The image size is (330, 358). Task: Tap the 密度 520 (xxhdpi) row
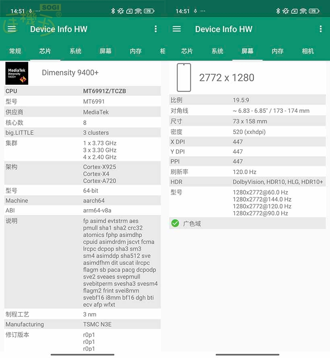248,132
